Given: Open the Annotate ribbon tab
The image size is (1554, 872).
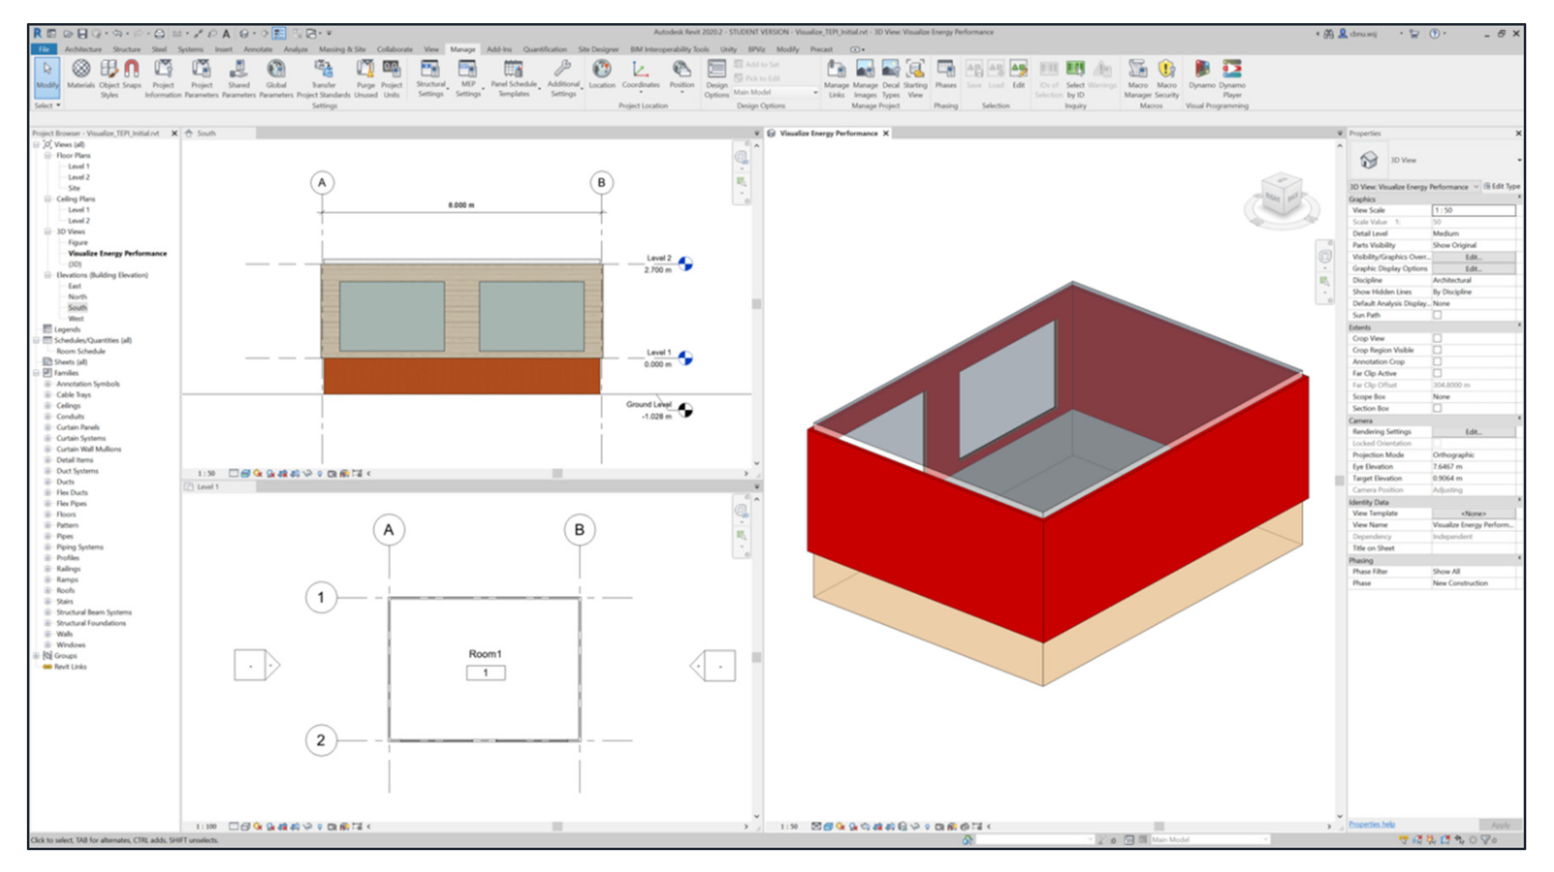Looking at the screenshot, I should 258,50.
